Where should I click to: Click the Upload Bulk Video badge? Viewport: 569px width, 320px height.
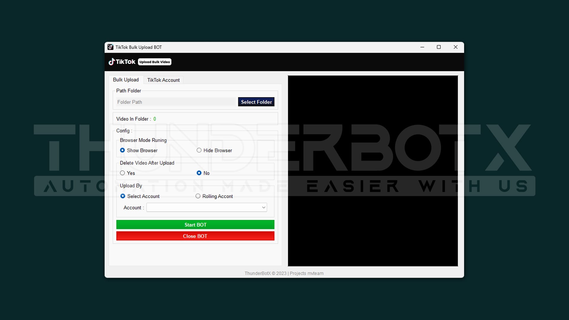pos(155,62)
